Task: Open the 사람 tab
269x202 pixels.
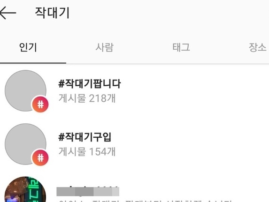Action: coord(105,47)
